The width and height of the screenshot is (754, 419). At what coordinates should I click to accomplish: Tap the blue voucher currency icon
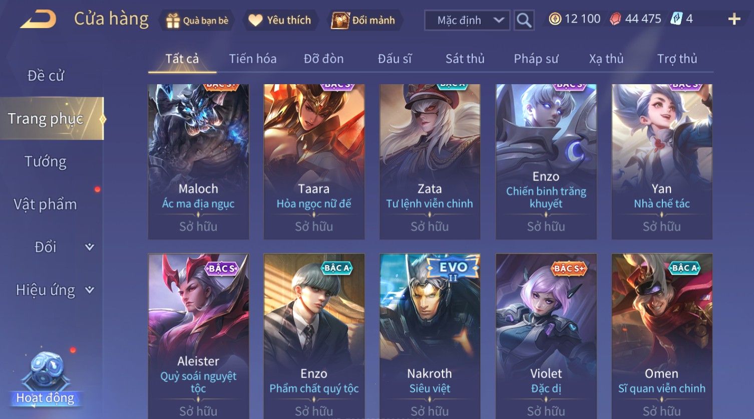[676, 19]
